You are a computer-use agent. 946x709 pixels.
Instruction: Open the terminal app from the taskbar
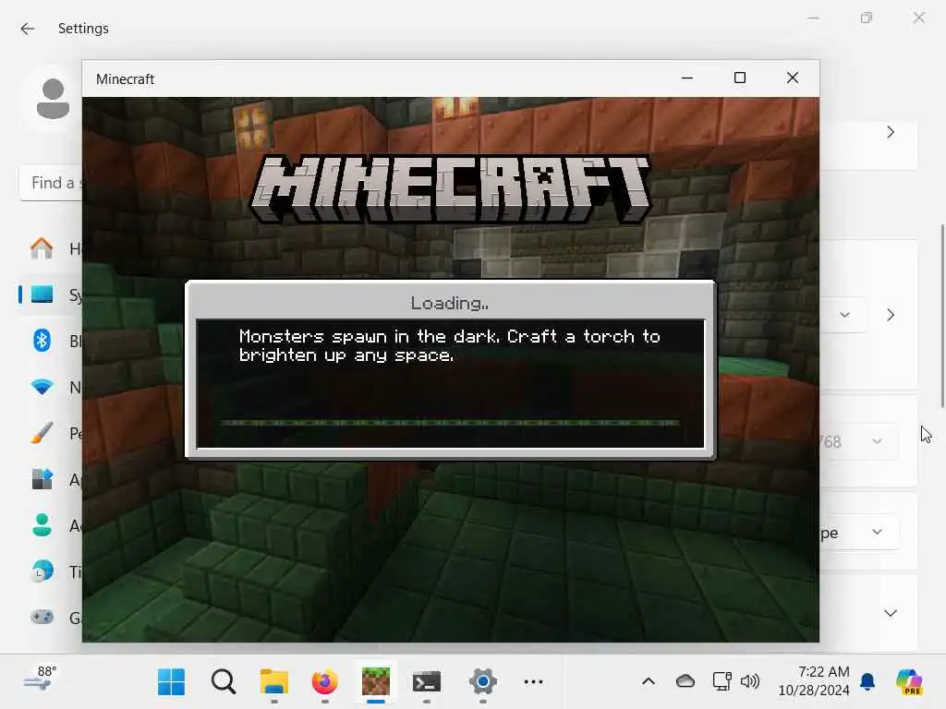tap(427, 682)
